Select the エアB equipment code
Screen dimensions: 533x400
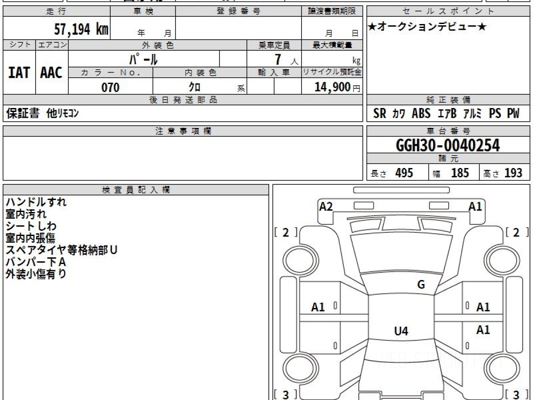[x=447, y=114]
